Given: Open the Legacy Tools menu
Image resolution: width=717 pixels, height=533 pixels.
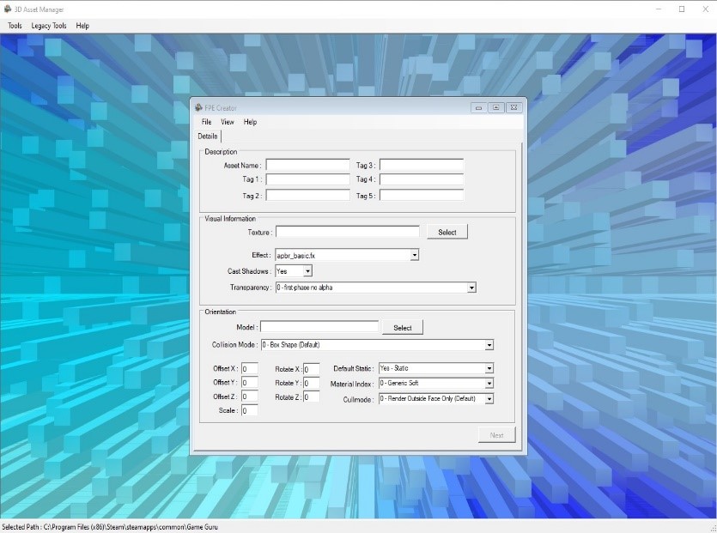Looking at the screenshot, I should [49, 26].
